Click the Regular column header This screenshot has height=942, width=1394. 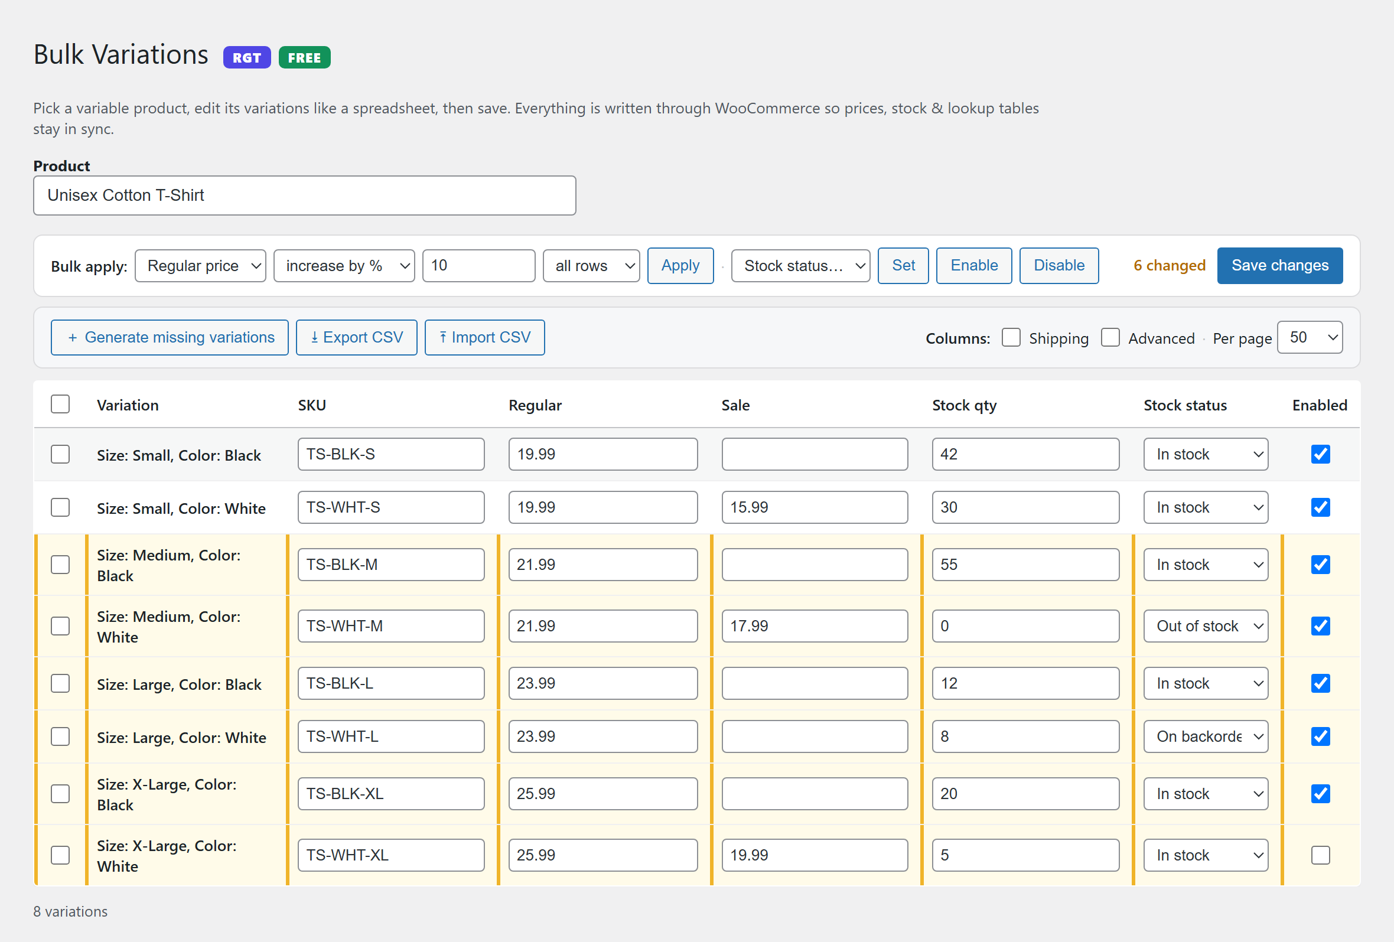[x=535, y=405]
